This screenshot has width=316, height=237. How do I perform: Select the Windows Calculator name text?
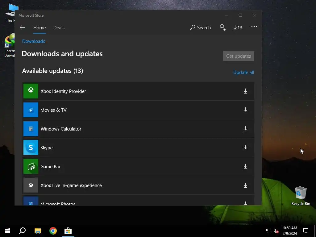coord(61,129)
